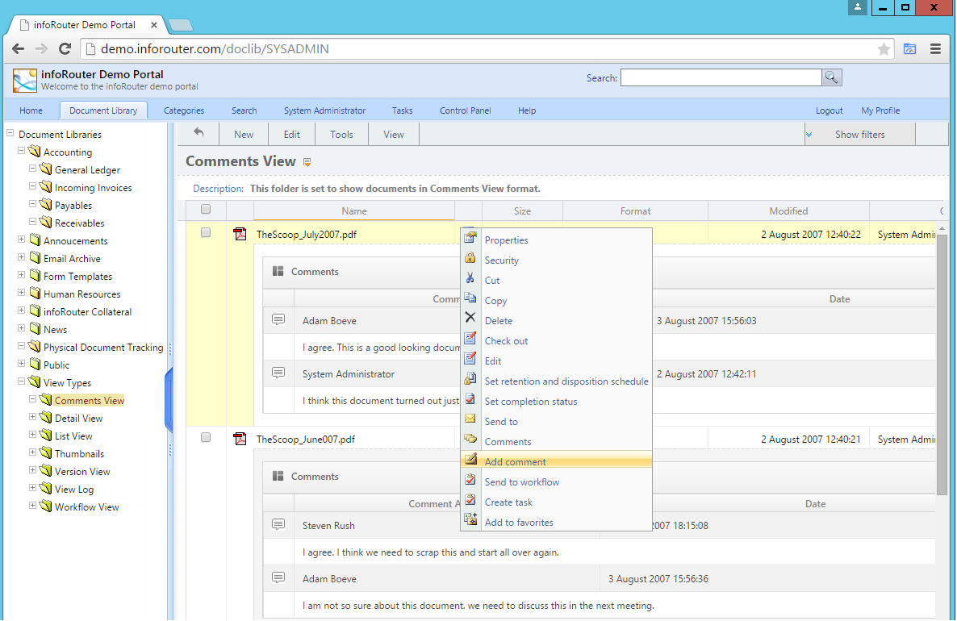
Task: Click the Copy icon in the context menu
Action: pos(471,300)
